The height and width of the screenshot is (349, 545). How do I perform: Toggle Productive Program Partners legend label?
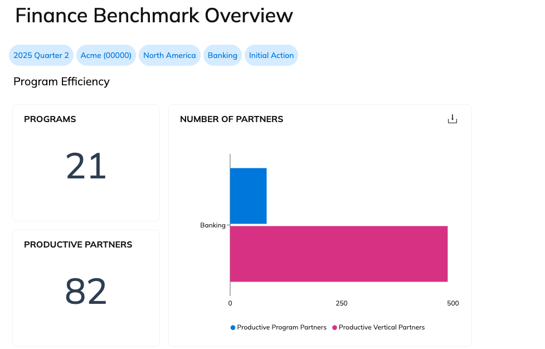pos(281,327)
